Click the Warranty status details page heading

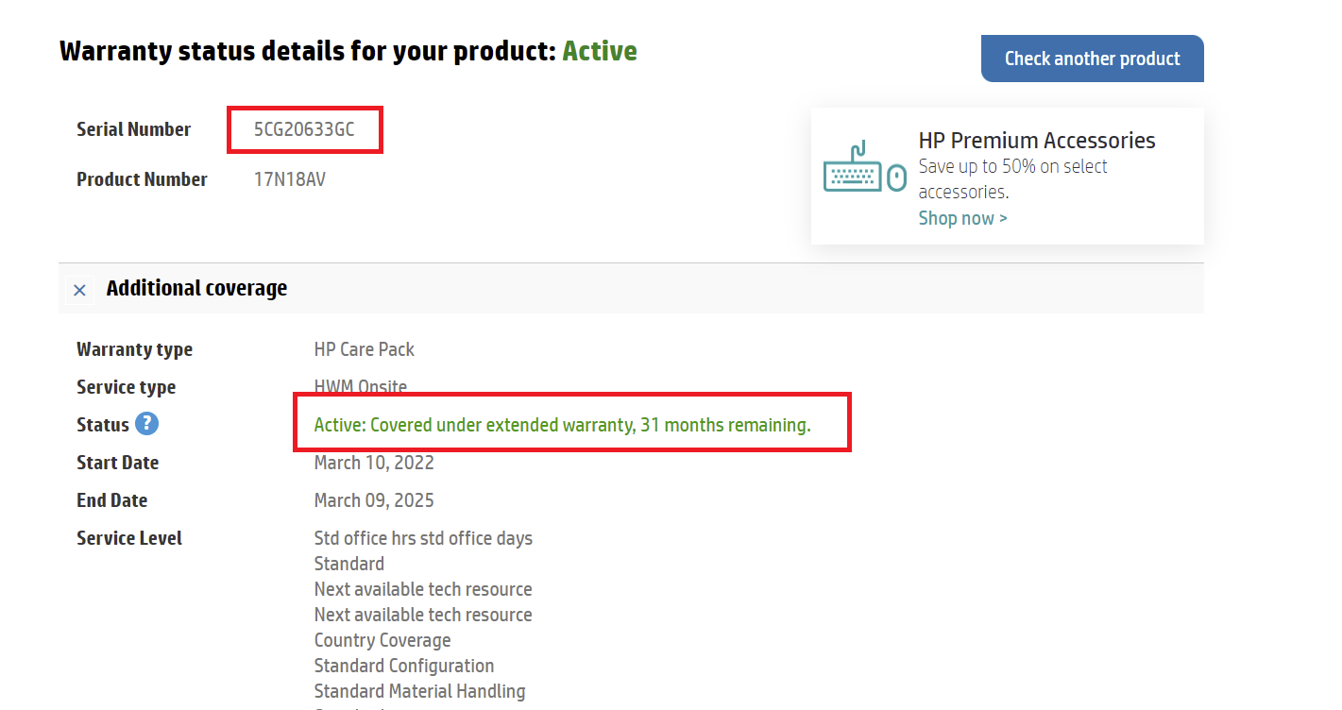click(307, 51)
